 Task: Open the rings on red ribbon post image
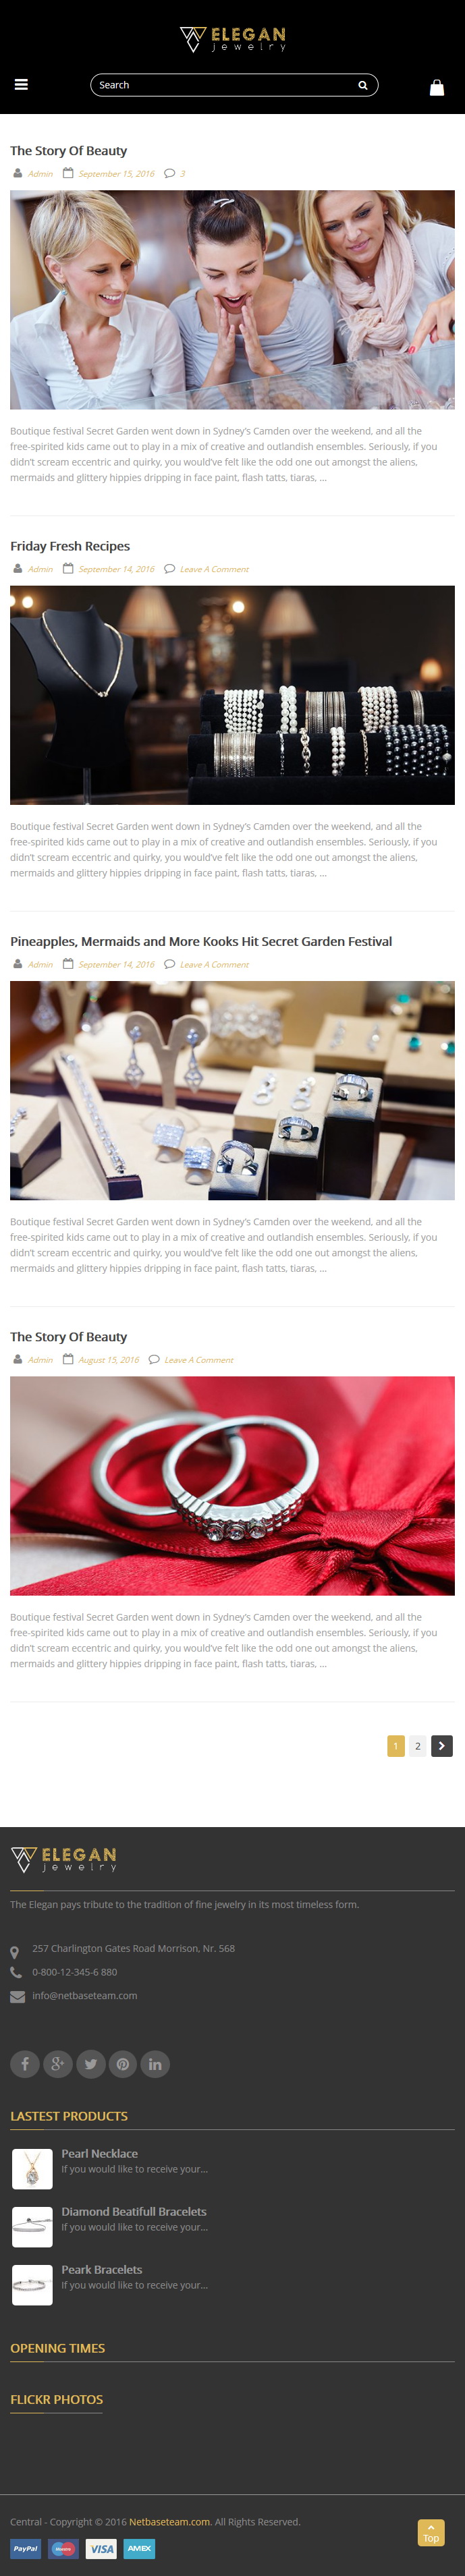coord(232,1485)
